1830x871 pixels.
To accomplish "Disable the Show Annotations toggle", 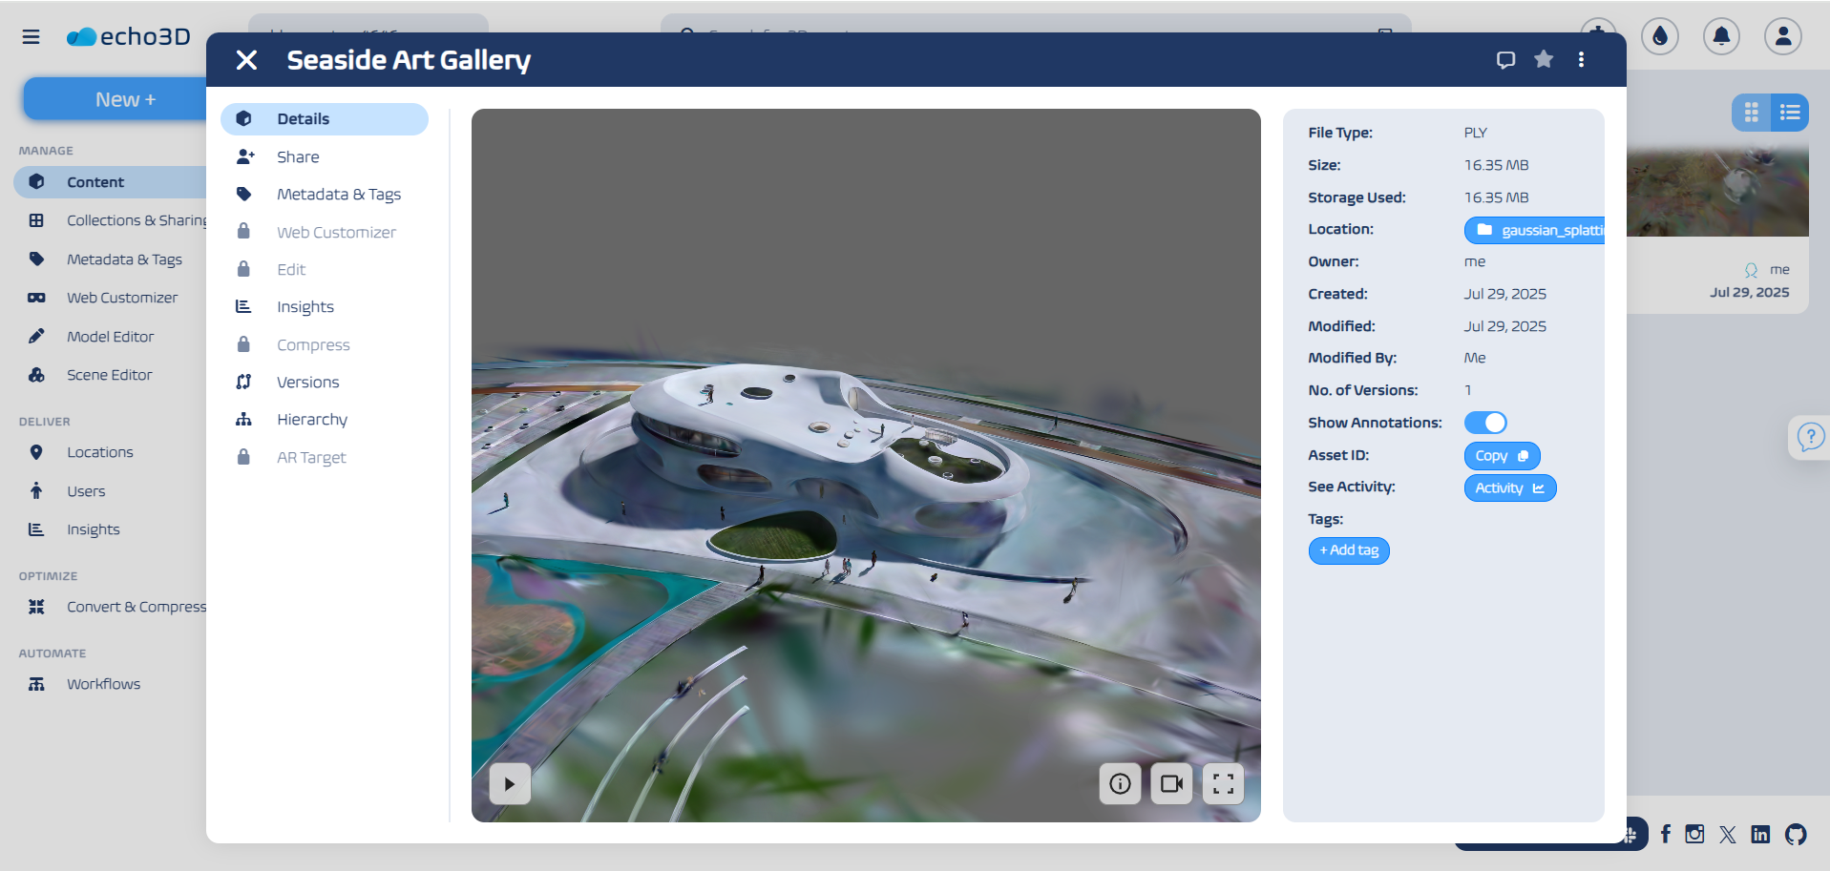I will [x=1487, y=422].
